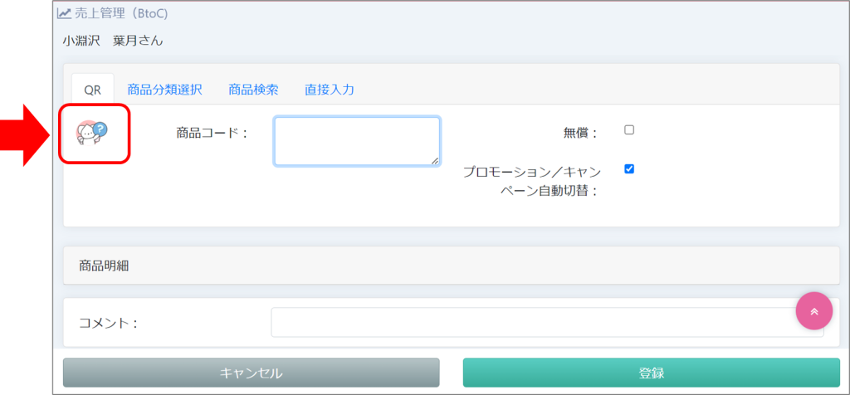Open the 商品分類選択 tab
Image resolution: width=850 pixels, height=395 pixels.
[x=164, y=90]
